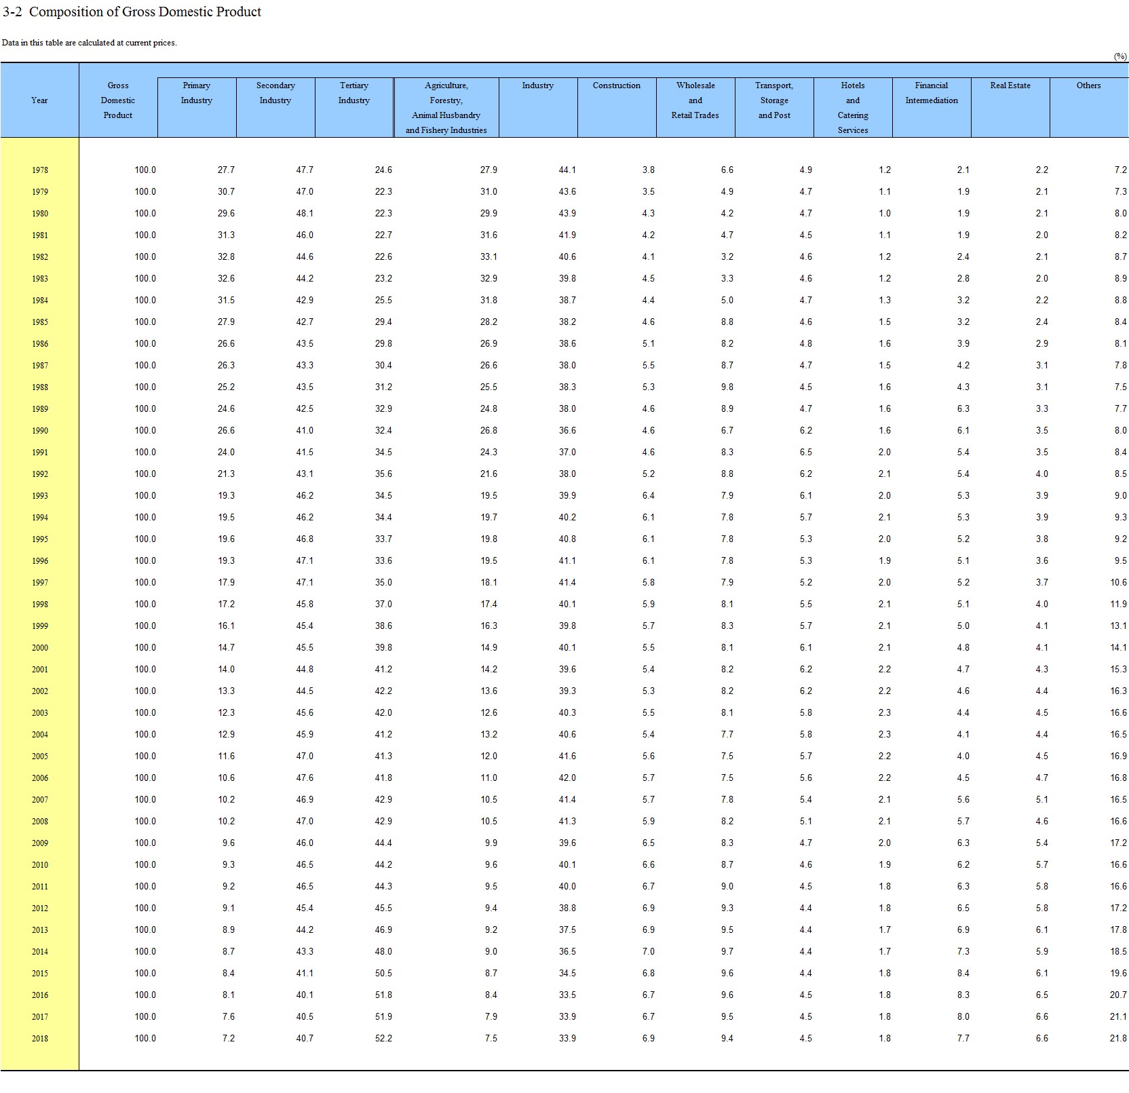This screenshot has height=1093, width=1129.
Task: Click Others value 20.7 for 2016
Action: pyautogui.click(x=1119, y=995)
